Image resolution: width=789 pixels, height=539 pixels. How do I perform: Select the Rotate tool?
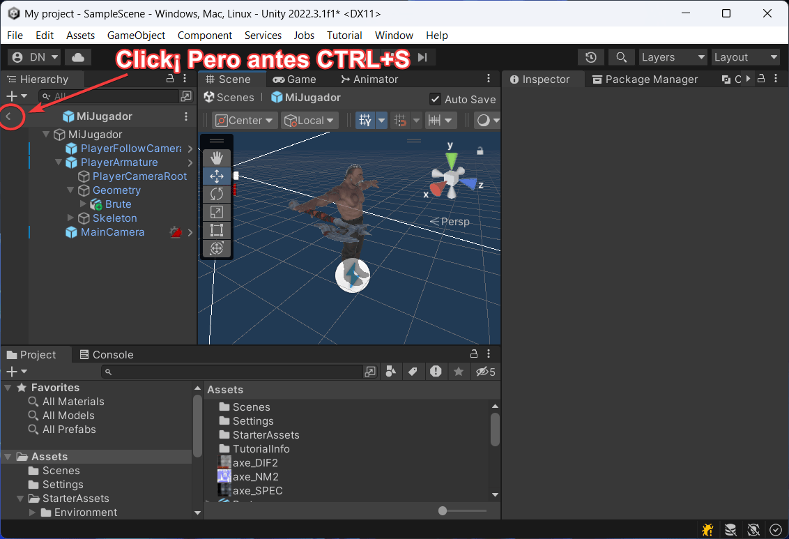[216, 195]
